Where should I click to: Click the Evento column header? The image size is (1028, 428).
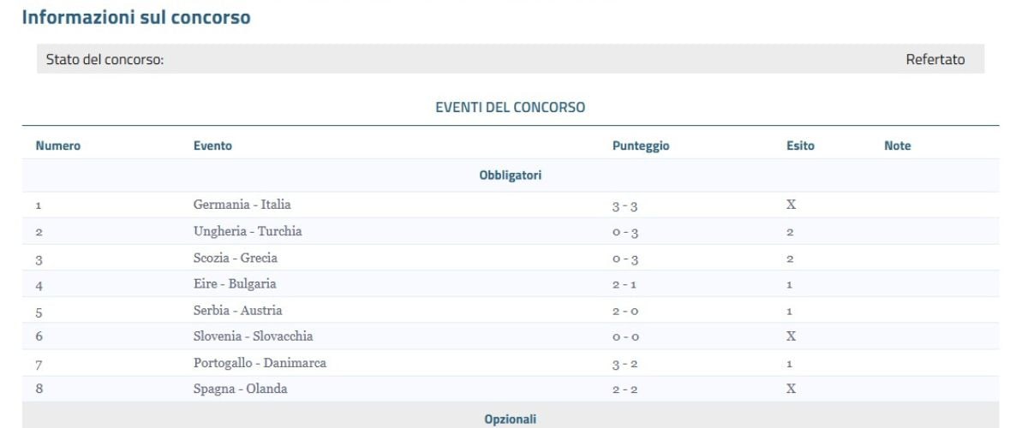(x=212, y=146)
